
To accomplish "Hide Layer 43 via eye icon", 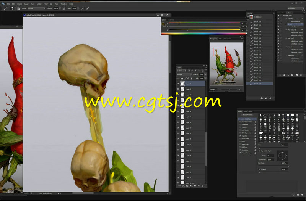I will click(x=178, y=89).
